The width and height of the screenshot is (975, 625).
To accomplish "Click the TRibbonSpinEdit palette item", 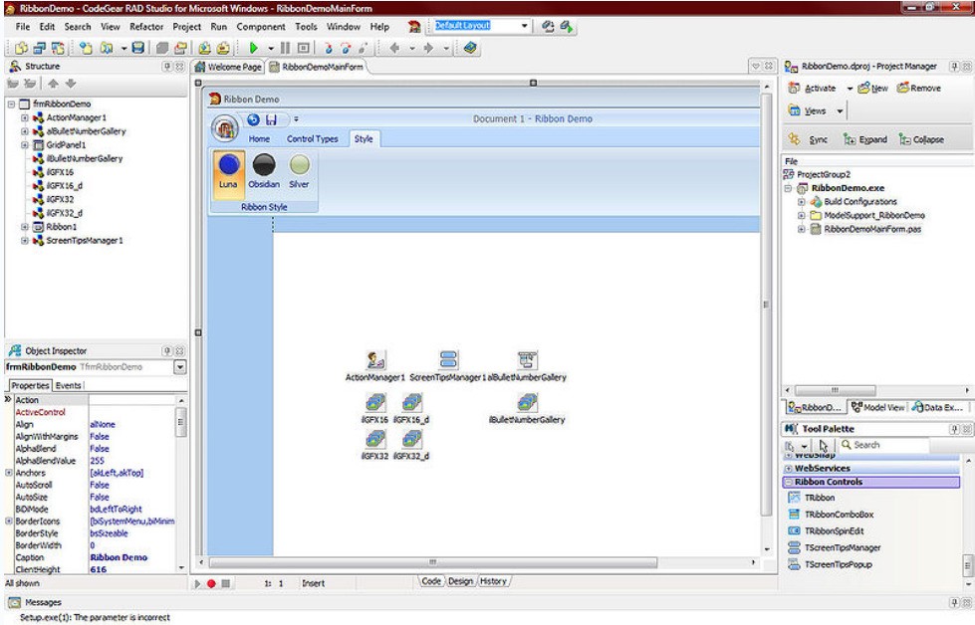I will coord(833,530).
